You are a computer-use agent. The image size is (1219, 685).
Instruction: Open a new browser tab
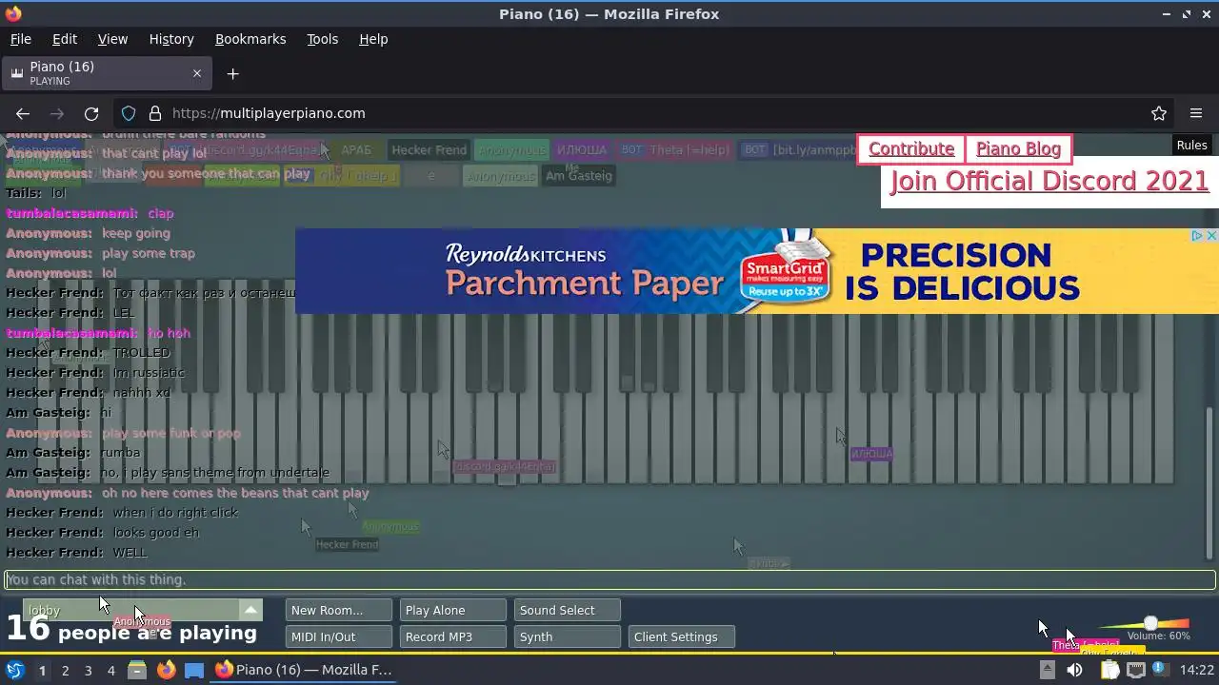(x=232, y=73)
